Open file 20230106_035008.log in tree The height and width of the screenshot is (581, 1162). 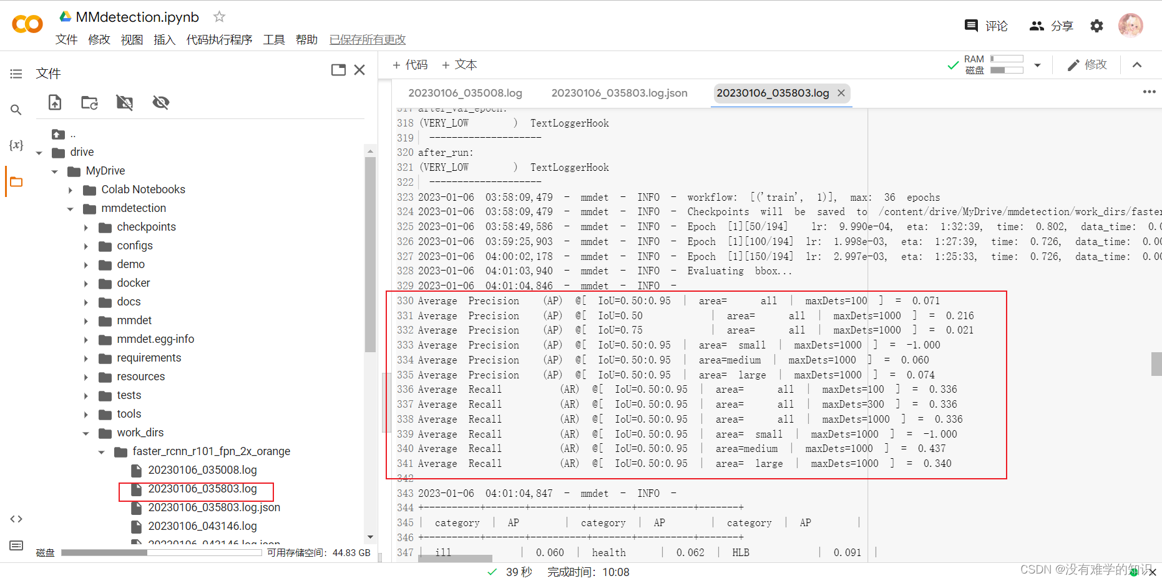point(202,470)
